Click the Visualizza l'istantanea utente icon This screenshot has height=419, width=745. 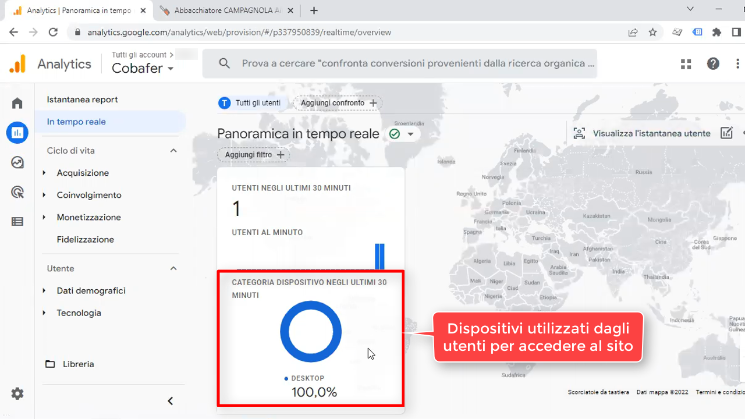click(x=579, y=133)
